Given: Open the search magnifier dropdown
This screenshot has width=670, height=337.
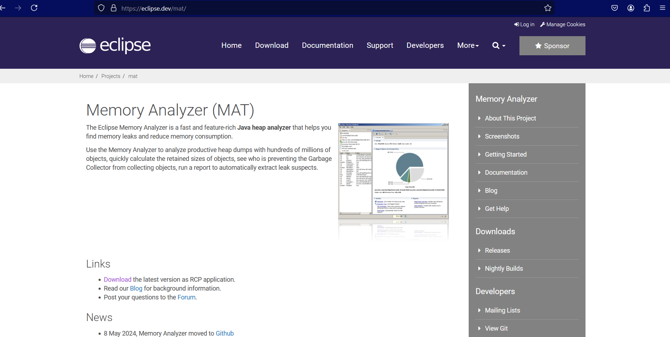Looking at the screenshot, I should [499, 45].
